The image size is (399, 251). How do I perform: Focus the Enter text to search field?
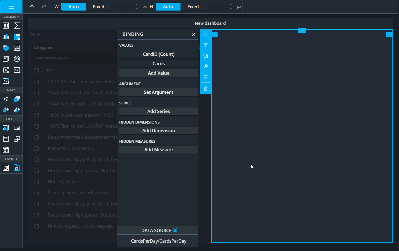pyautogui.click(x=74, y=58)
